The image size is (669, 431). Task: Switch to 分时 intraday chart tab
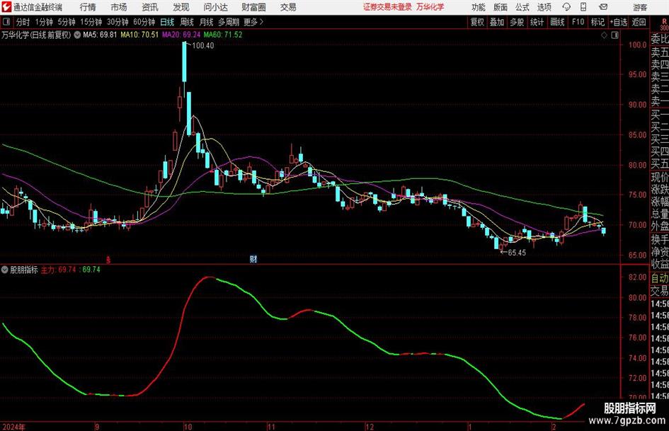23,22
